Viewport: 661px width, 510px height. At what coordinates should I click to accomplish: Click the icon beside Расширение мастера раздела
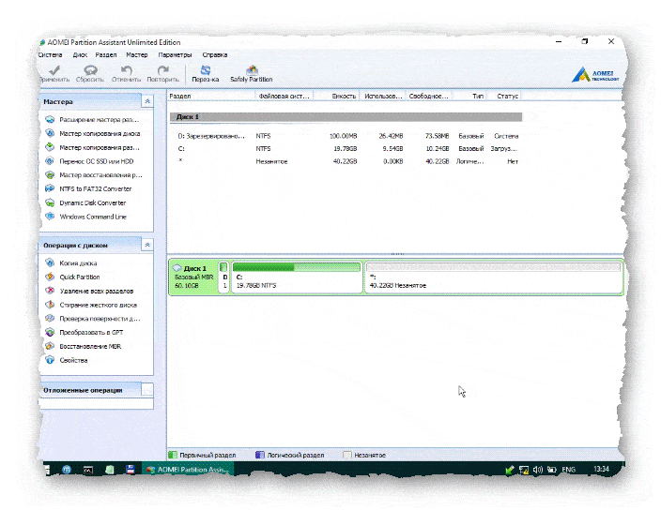[x=50, y=119]
